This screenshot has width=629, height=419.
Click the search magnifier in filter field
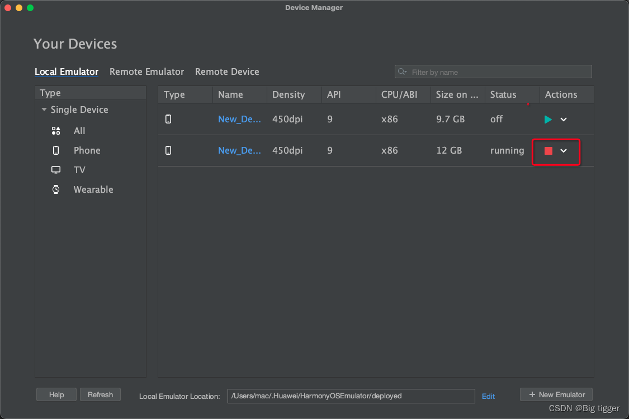(x=402, y=72)
